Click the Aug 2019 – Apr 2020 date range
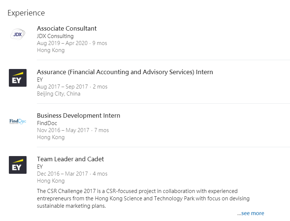This screenshot has height=221, width=290. point(62,43)
